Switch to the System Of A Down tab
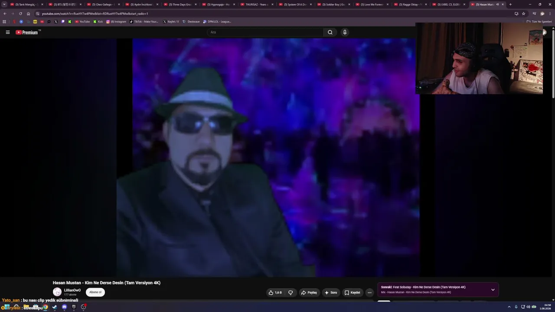 [295, 4]
